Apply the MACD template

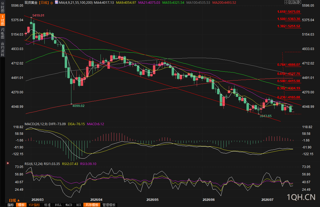point(69,205)
